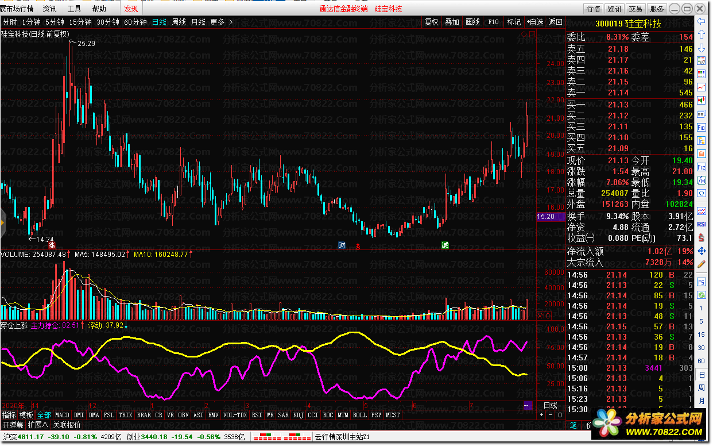Click the 关联报价 related quotes button
713x446 pixels.
click(67, 425)
